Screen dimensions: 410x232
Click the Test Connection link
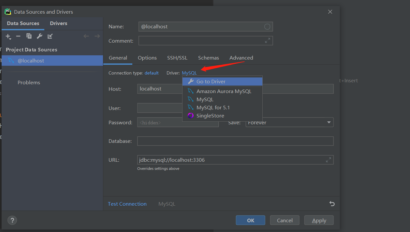pyautogui.click(x=127, y=204)
